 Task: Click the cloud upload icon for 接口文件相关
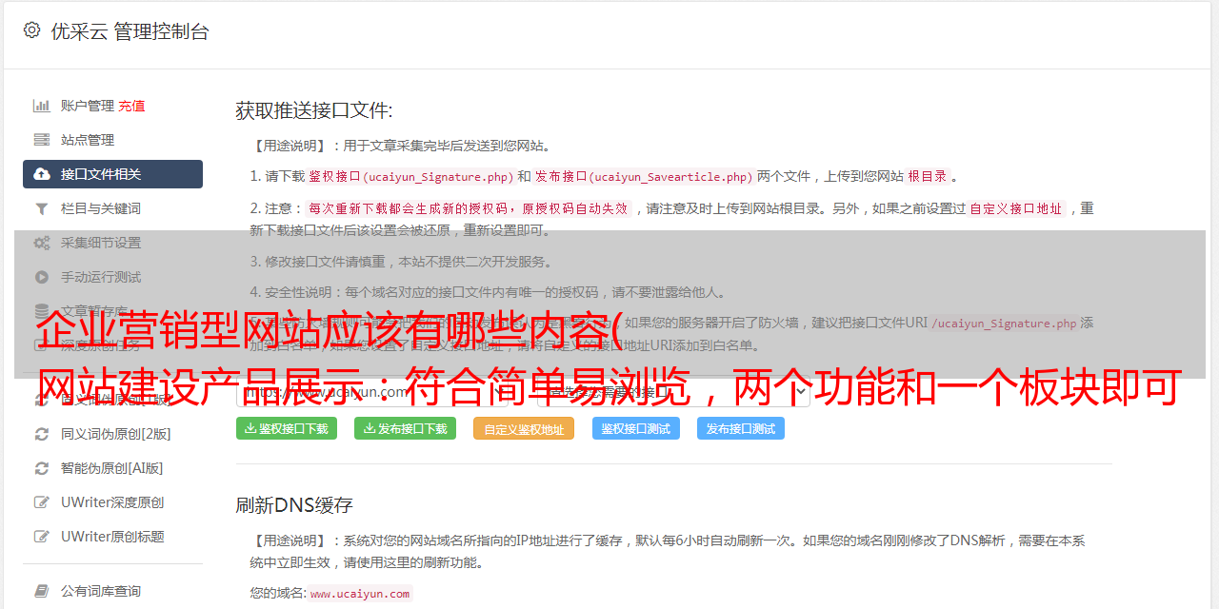[x=42, y=174]
